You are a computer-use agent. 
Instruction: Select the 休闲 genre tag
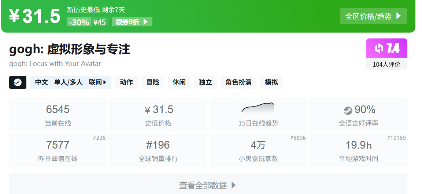(179, 82)
